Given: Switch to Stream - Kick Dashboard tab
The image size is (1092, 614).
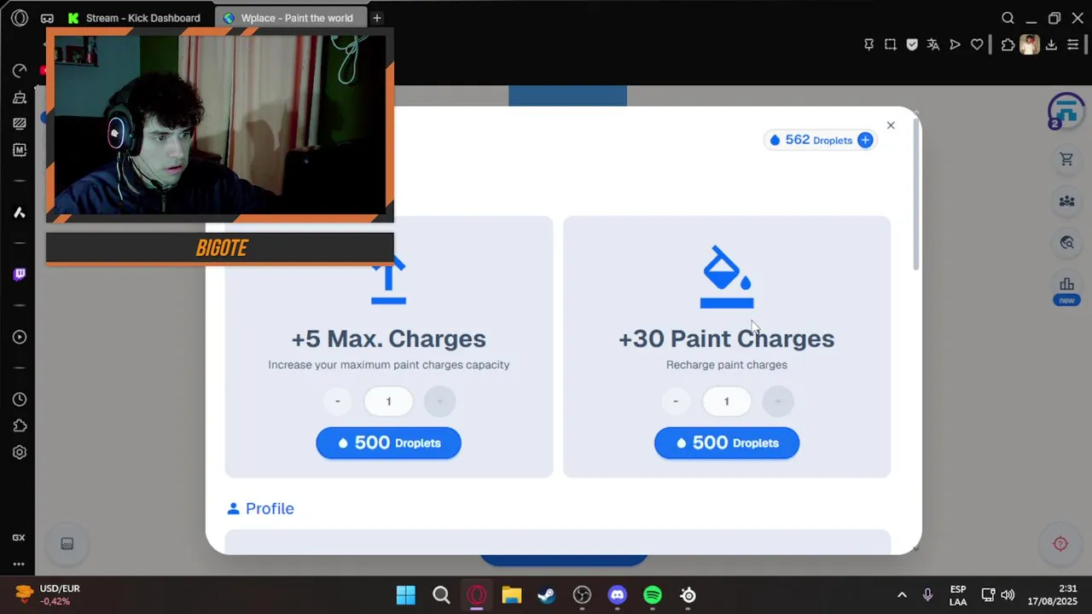Looking at the screenshot, I should pyautogui.click(x=135, y=18).
